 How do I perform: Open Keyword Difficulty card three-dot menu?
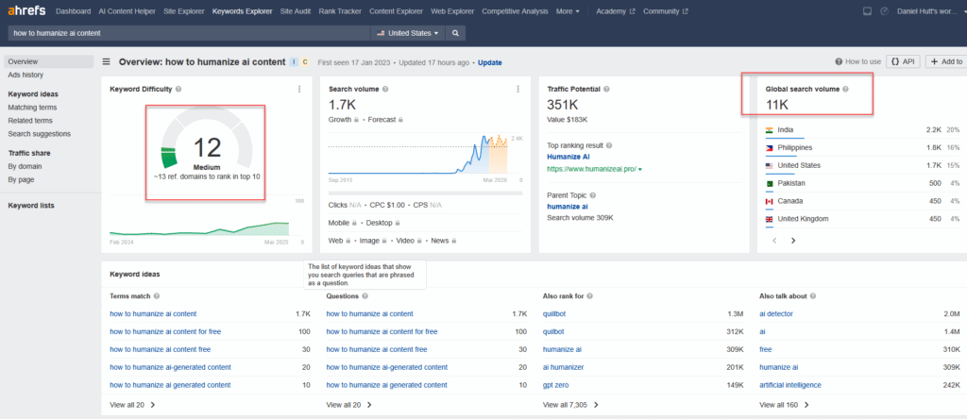[299, 90]
